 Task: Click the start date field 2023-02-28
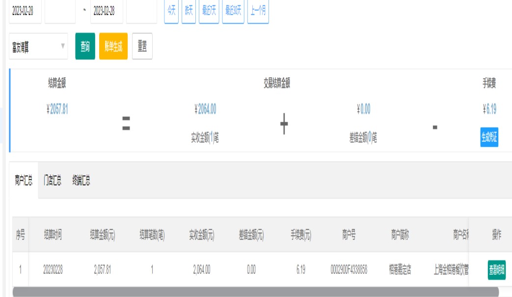[25, 11]
